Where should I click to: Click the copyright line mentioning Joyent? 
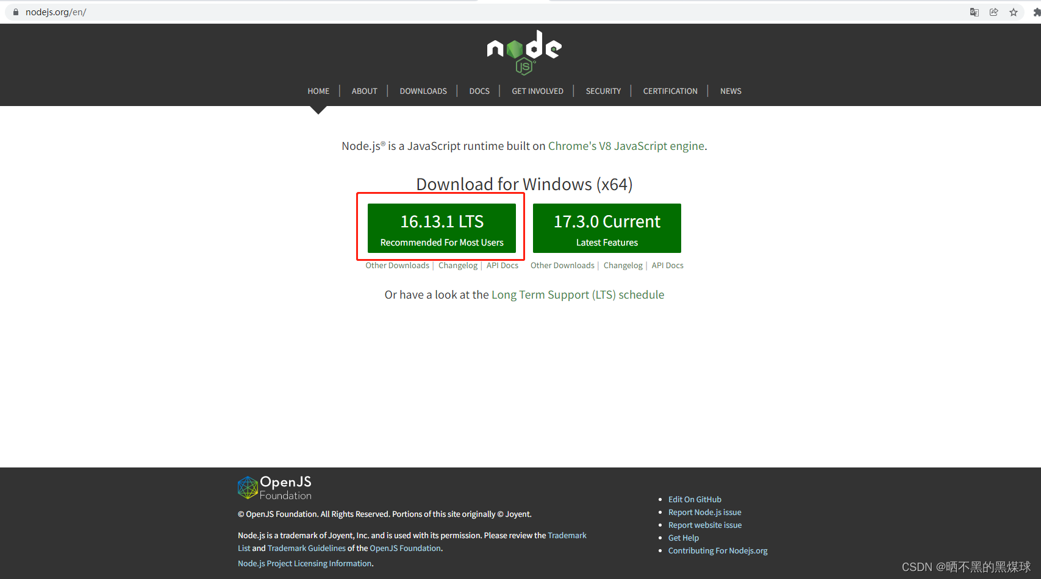pyautogui.click(x=384, y=514)
